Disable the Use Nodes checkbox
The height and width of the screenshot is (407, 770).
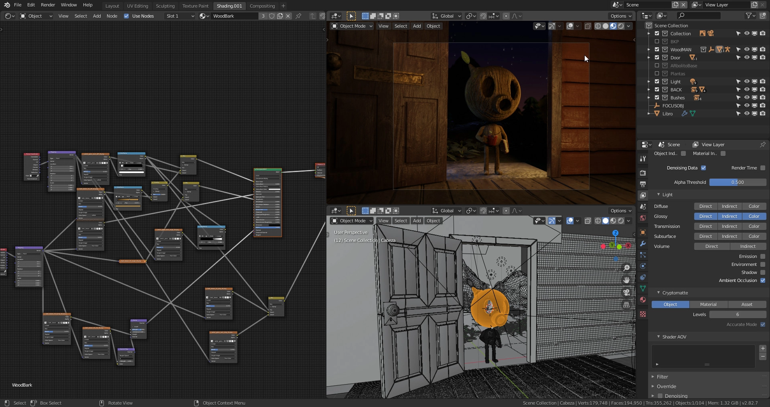coord(126,16)
